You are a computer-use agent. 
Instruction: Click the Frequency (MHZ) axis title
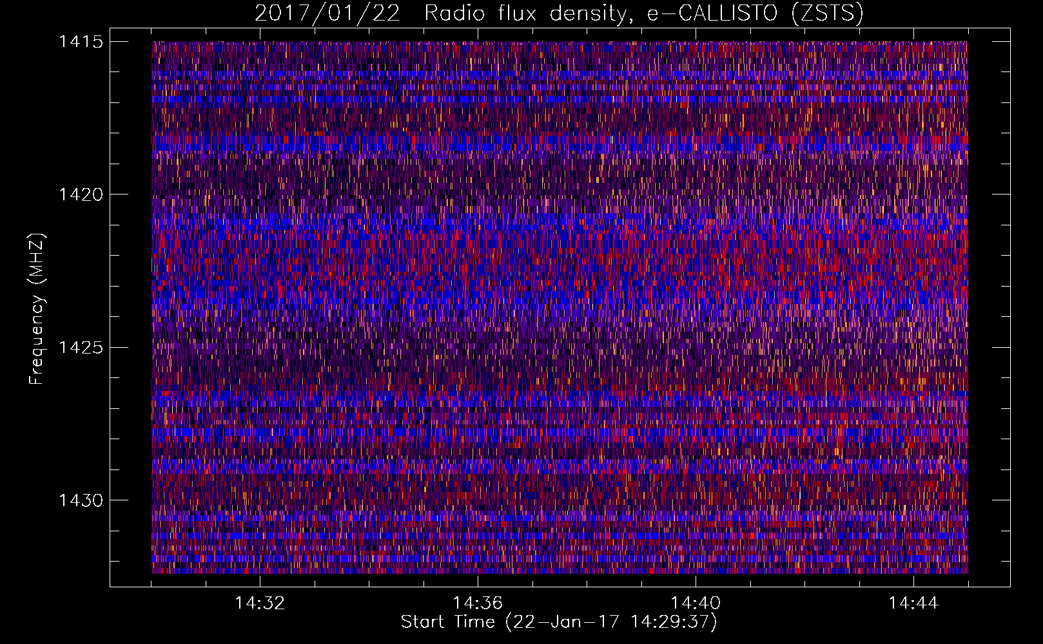[37, 308]
